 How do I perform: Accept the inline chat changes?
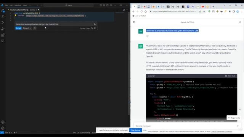[x=18, y=28]
